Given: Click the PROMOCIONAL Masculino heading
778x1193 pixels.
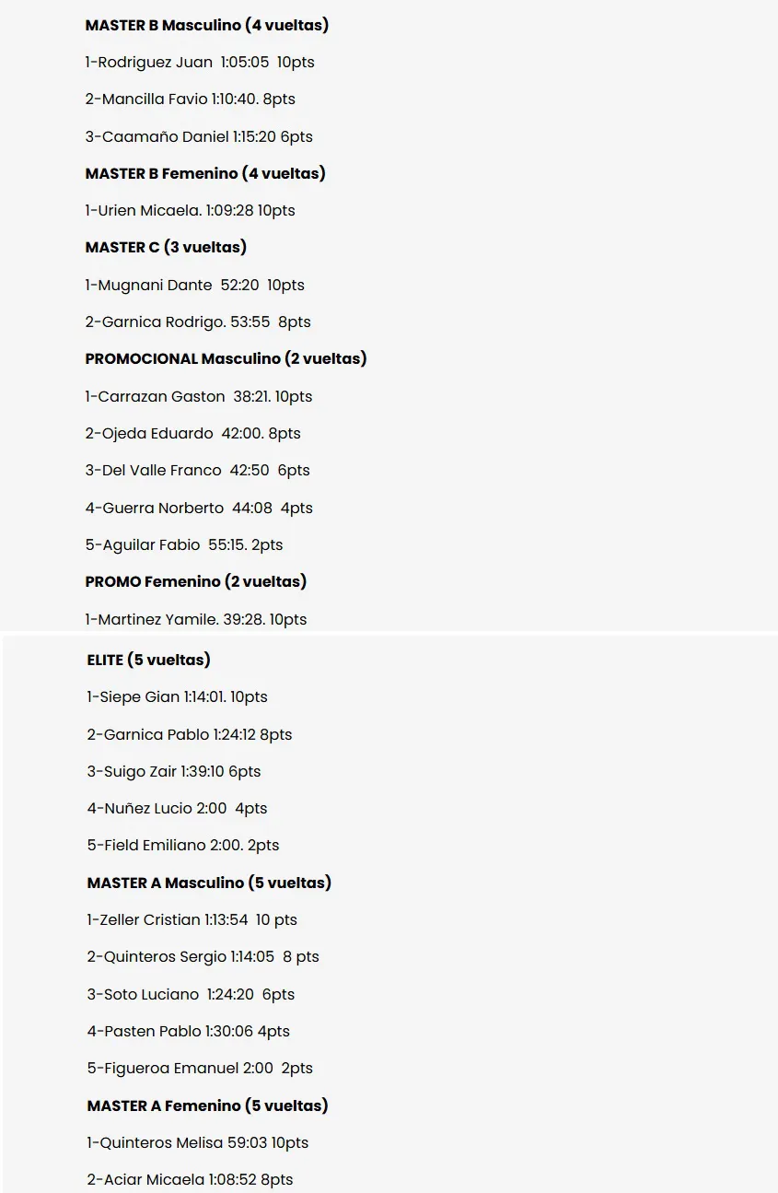Looking at the screenshot, I should coord(226,358).
